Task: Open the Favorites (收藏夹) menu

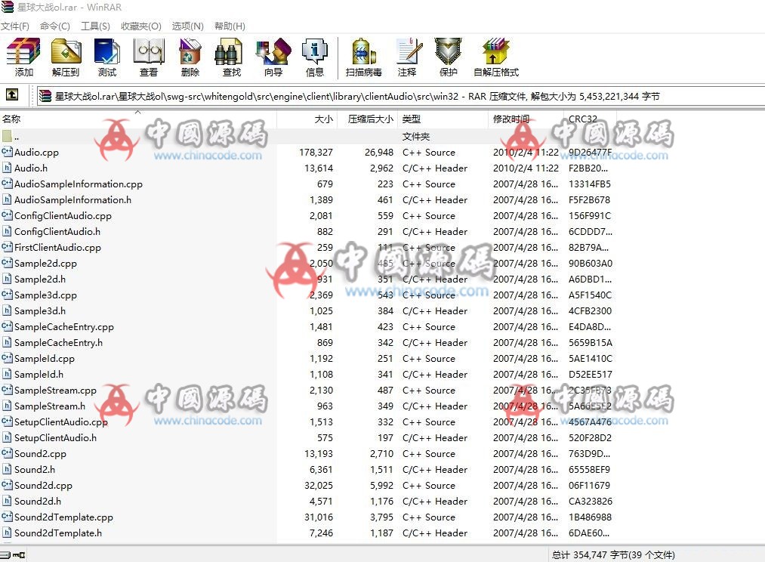Action: click(141, 26)
